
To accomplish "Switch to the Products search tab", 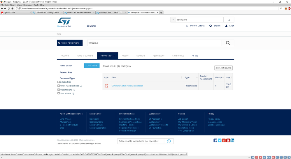I will point(65,56).
